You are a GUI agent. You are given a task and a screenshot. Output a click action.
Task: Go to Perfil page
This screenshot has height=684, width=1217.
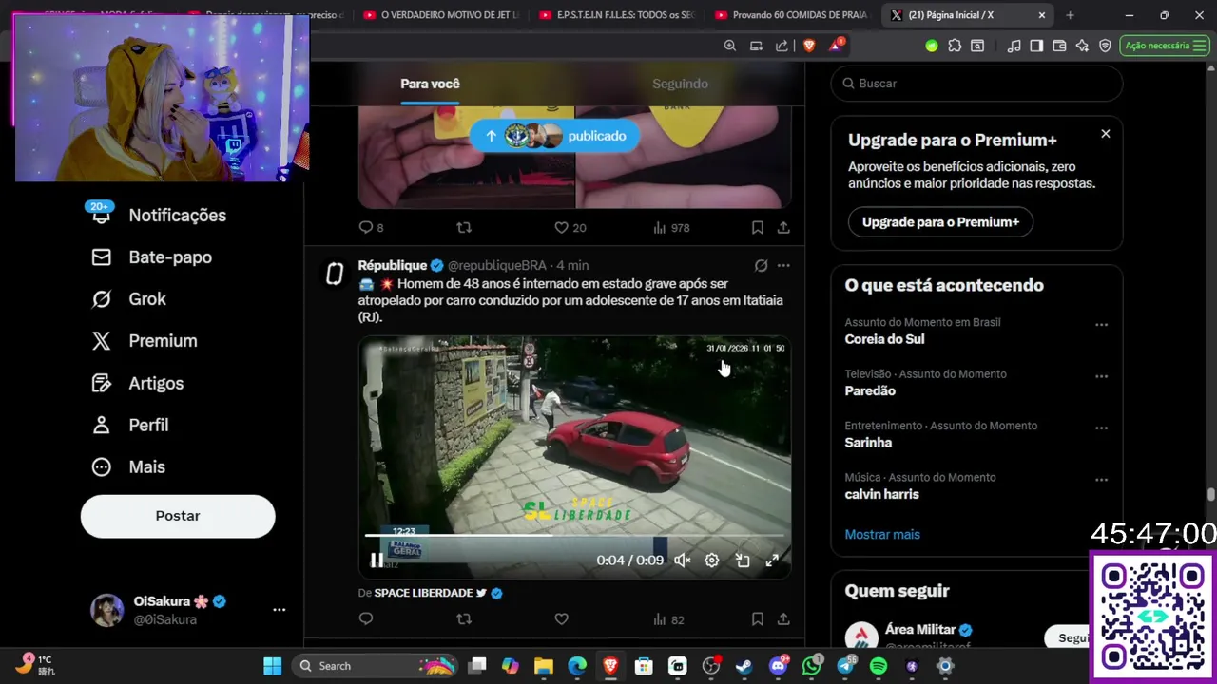129,426
